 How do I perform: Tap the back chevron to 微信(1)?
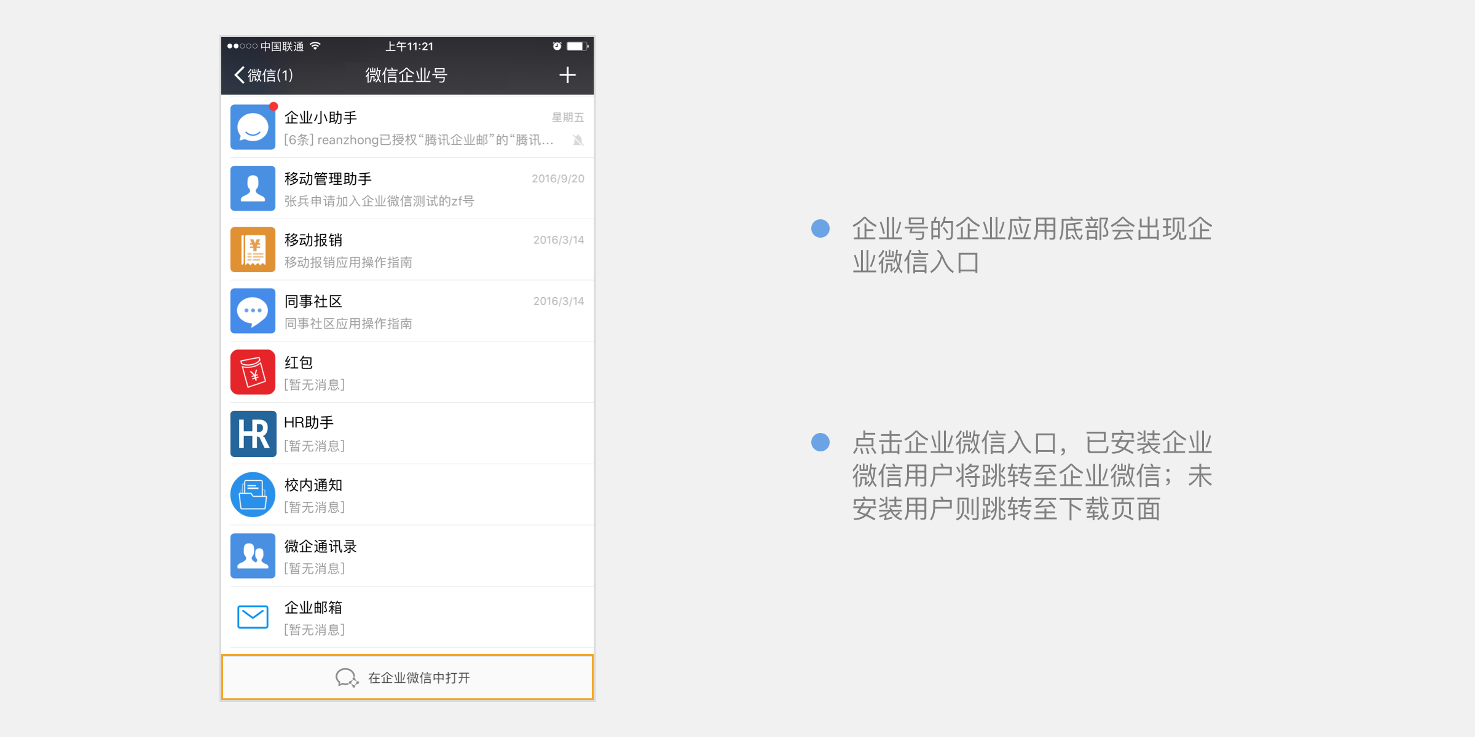(x=240, y=75)
